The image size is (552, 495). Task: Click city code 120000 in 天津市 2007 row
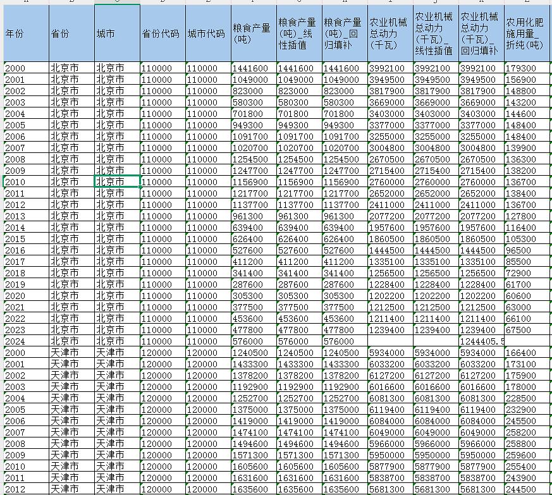[209, 432]
